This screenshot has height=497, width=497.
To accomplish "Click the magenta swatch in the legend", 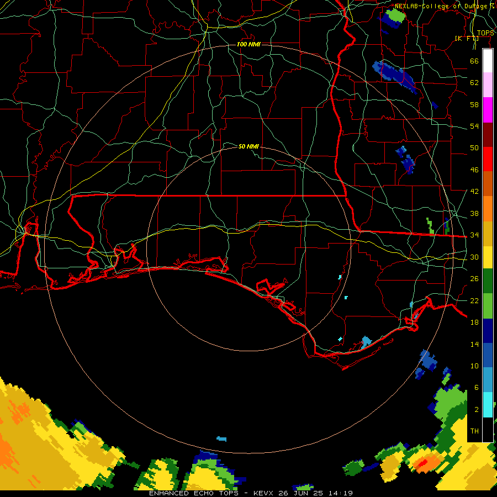I will (x=488, y=110).
